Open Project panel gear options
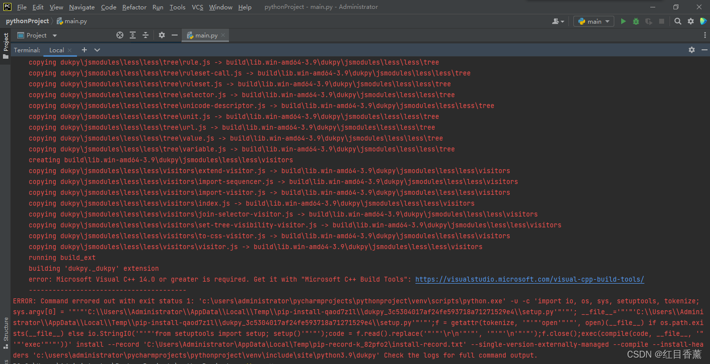Image resolution: width=710 pixels, height=364 pixels. [x=162, y=35]
